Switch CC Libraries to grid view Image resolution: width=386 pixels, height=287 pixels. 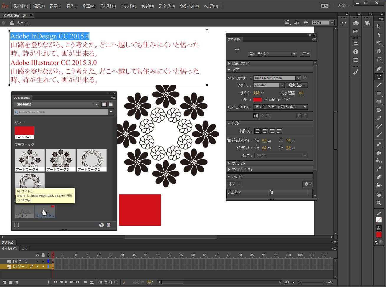[x=104, y=104]
